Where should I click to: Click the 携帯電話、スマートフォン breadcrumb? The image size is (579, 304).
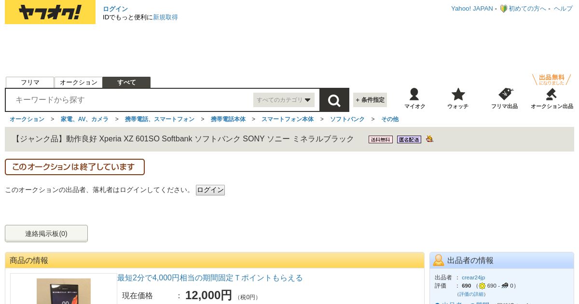coord(160,119)
